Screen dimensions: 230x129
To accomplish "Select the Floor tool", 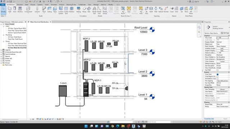I will click(55, 10).
